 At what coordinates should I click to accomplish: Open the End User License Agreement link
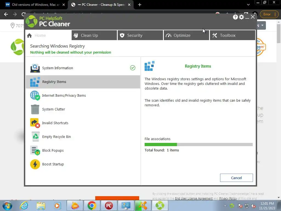(194, 198)
